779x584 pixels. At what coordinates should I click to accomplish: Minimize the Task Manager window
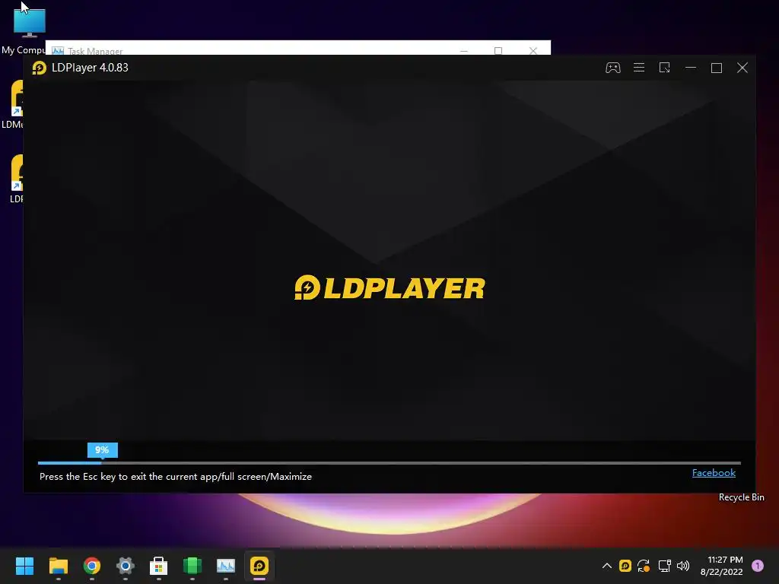[x=463, y=50]
